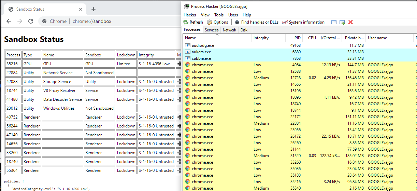Open Process Hacker Options from the toolbar
The height and width of the screenshot is (191, 417).
tap(217, 22)
